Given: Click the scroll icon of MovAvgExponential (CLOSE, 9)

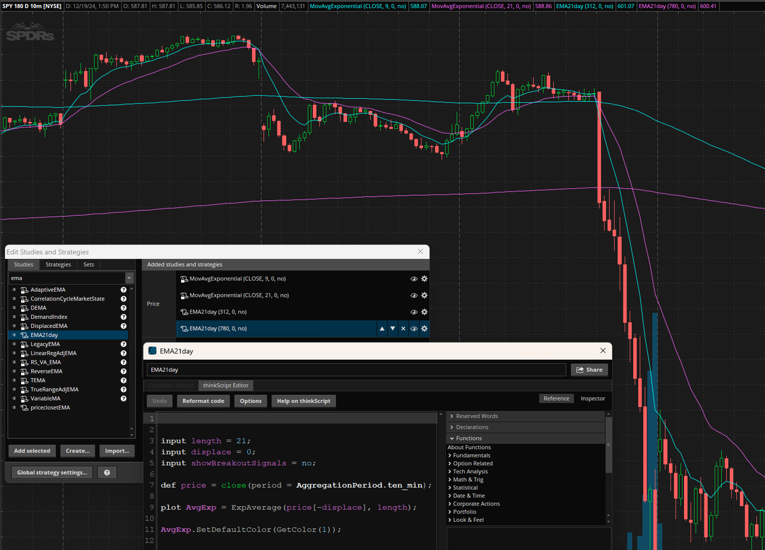Looking at the screenshot, I should coord(184,279).
